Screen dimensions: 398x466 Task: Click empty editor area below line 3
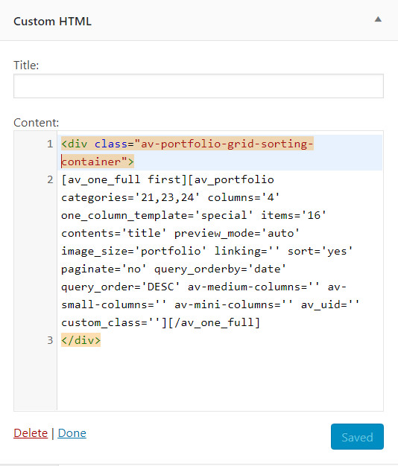(220, 379)
